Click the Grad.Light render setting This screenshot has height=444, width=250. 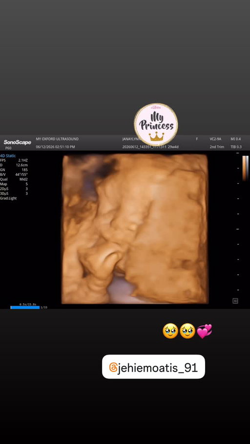click(8, 198)
